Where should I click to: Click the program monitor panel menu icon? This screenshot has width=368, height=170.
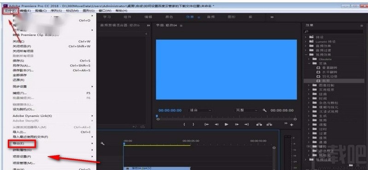tap(181, 25)
